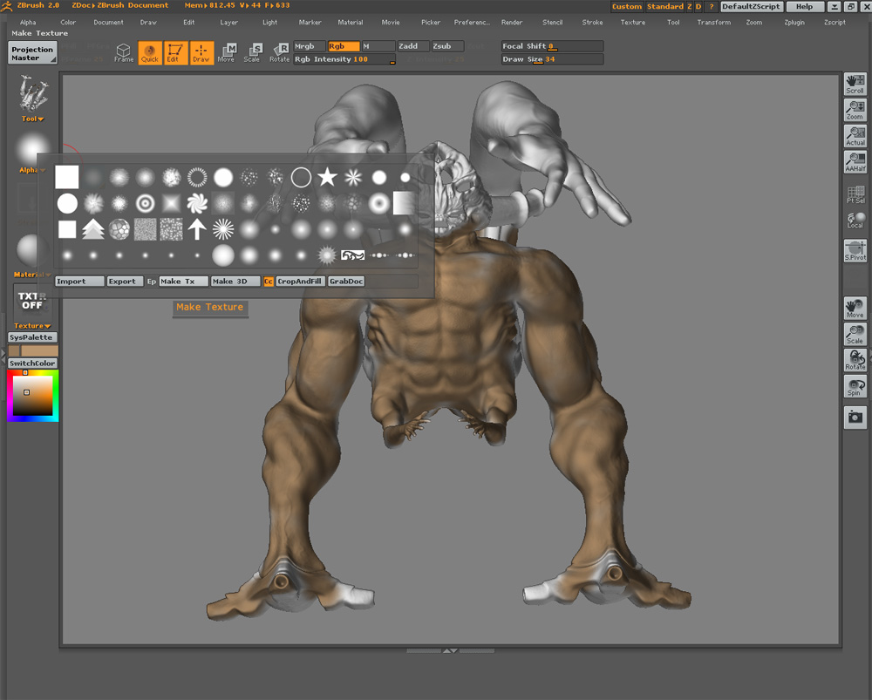Open the Texture dropdown below TXTR OFF

(x=33, y=326)
